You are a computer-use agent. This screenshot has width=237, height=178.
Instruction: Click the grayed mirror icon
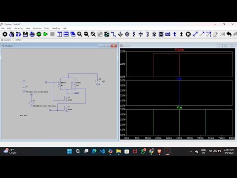(x=222, y=34)
